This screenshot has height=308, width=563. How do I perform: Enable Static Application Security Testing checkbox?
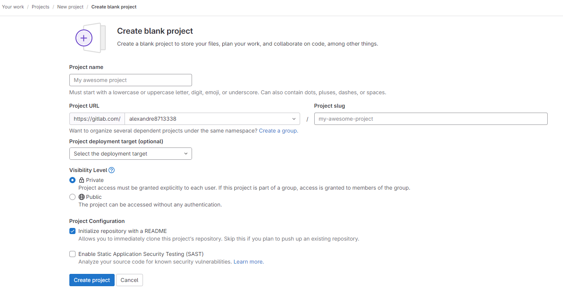coord(72,254)
